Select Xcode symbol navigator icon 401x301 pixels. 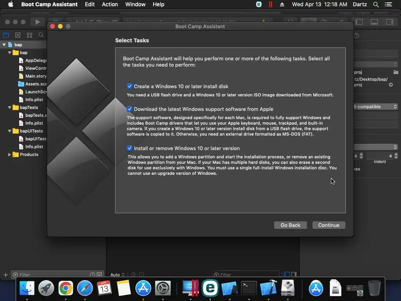pos(29,35)
